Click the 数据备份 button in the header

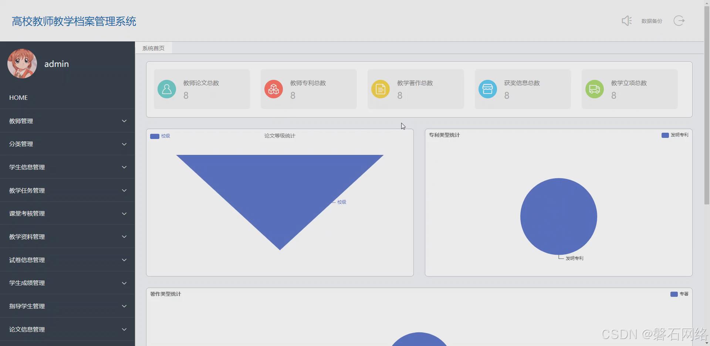coord(652,21)
